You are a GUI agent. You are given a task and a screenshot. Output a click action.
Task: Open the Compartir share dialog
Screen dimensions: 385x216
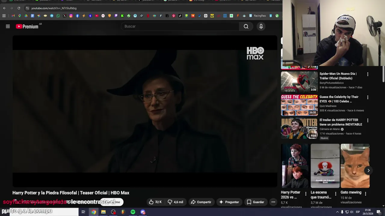tap(201, 202)
